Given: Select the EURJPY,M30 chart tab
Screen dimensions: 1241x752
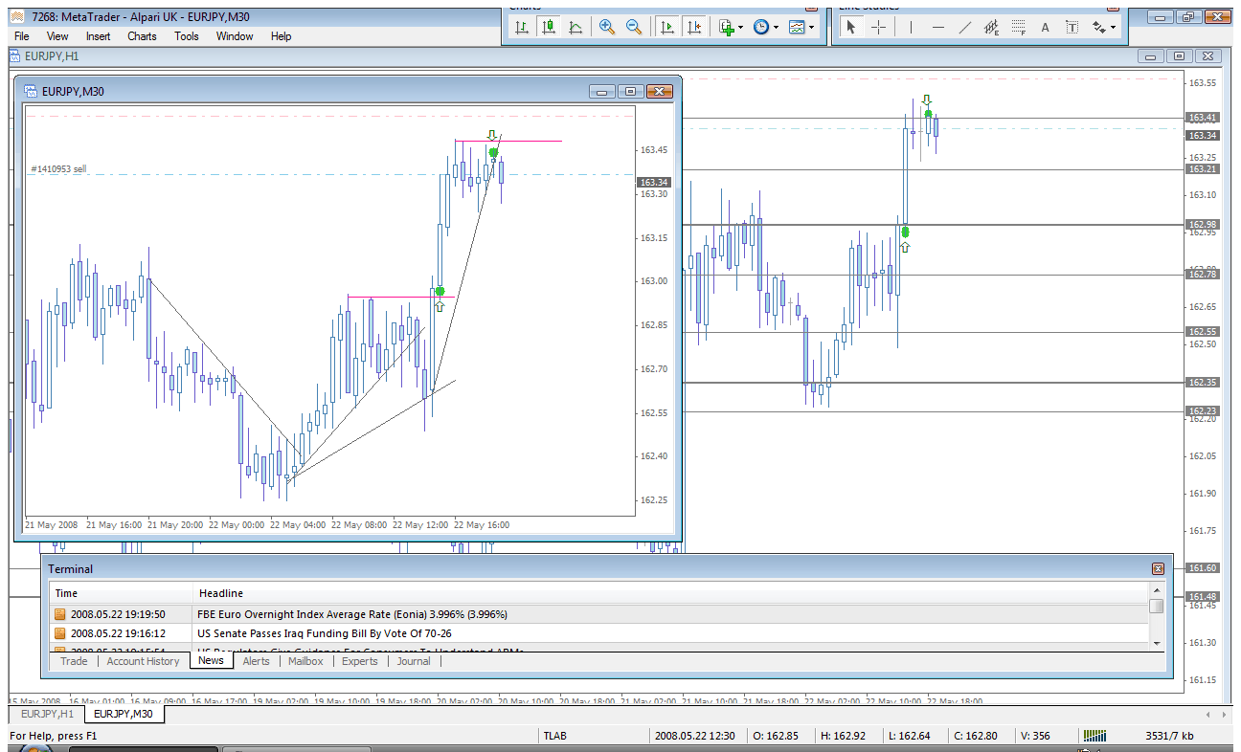Looking at the screenshot, I should point(124,714).
